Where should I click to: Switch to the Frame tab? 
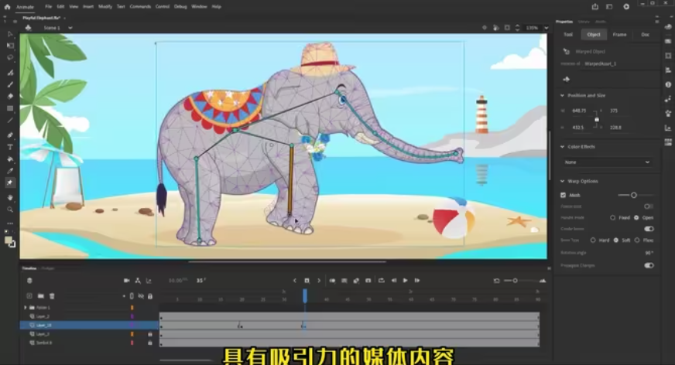(619, 35)
